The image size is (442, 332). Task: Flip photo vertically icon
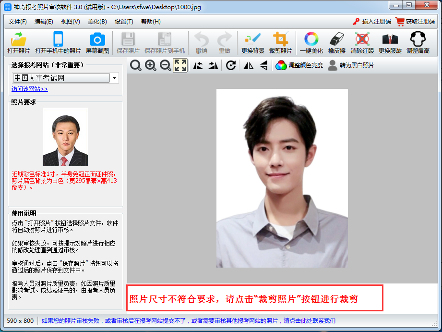point(263,65)
